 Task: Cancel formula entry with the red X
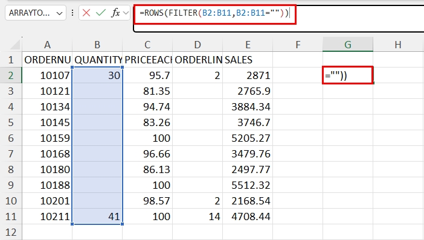(x=86, y=13)
